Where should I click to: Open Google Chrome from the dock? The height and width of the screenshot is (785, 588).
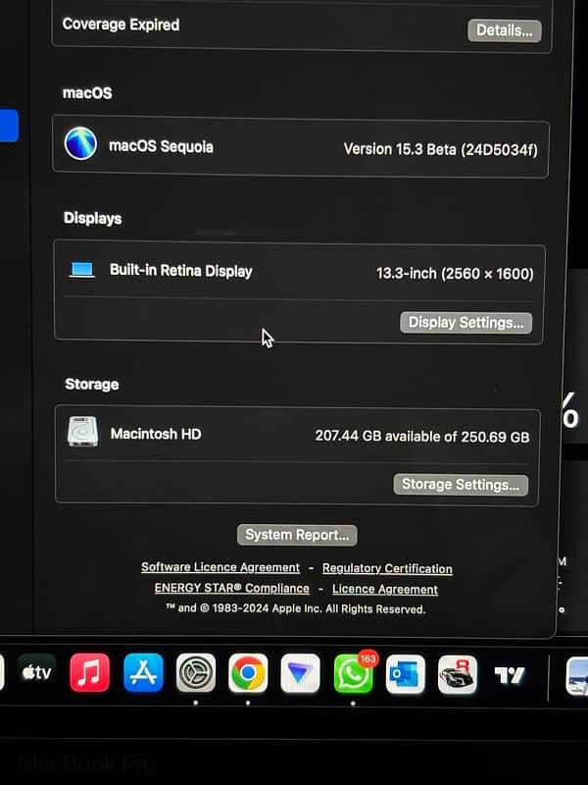[x=248, y=673]
